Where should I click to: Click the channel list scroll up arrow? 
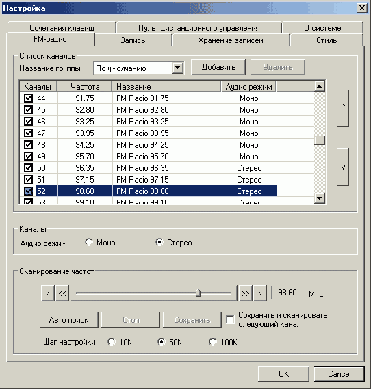coord(320,86)
